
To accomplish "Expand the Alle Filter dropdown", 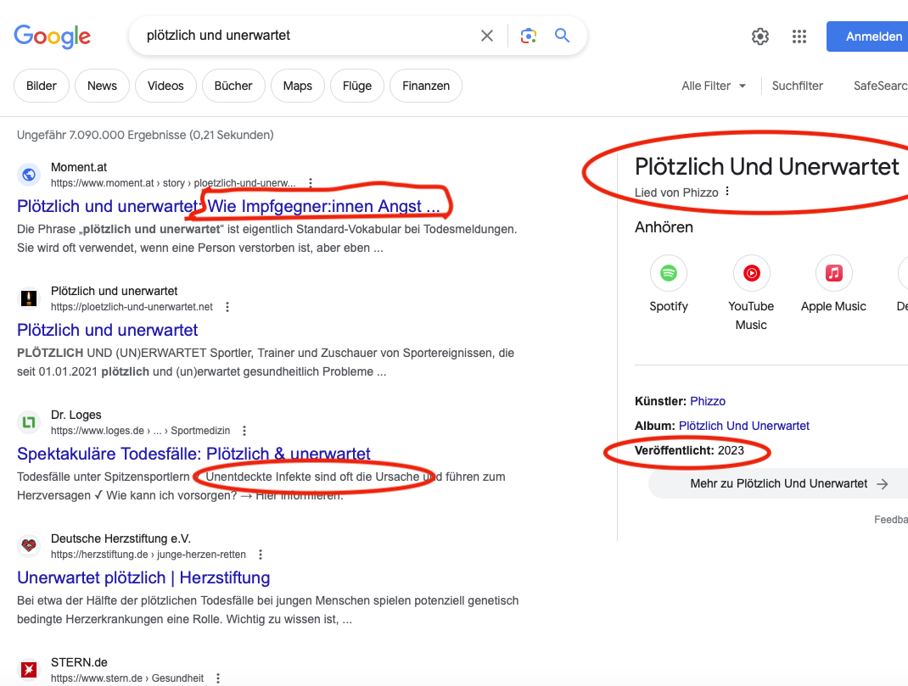I will (714, 86).
